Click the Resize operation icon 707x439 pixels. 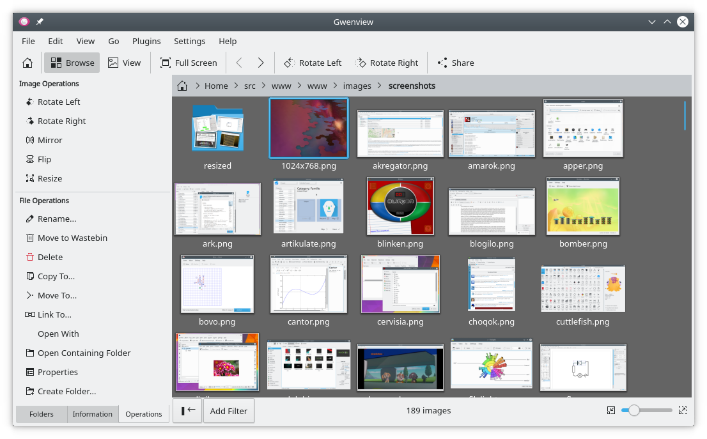(x=30, y=178)
